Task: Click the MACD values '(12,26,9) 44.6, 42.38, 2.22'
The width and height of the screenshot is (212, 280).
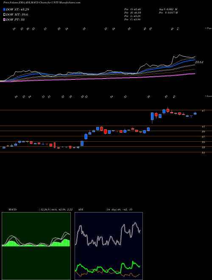Action: (56, 210)
